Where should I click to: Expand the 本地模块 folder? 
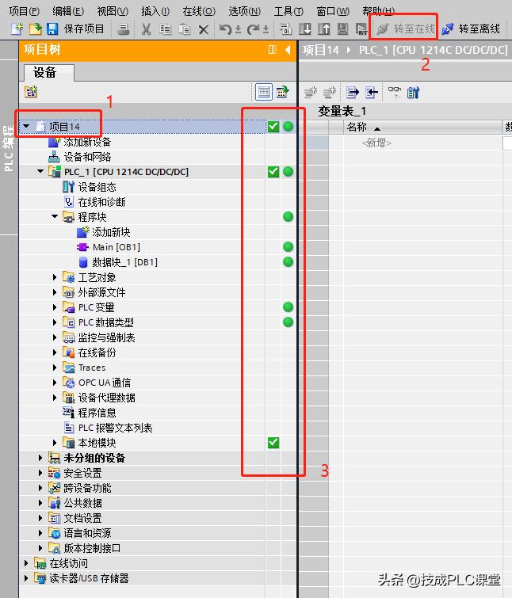pos(55,443)
